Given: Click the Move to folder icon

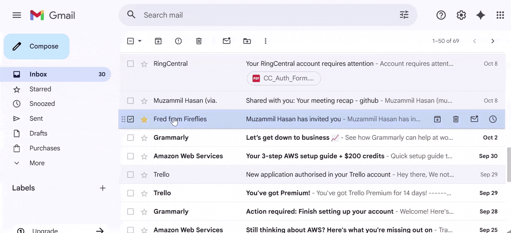Looking at the screenshot, I should coord(247,41).
